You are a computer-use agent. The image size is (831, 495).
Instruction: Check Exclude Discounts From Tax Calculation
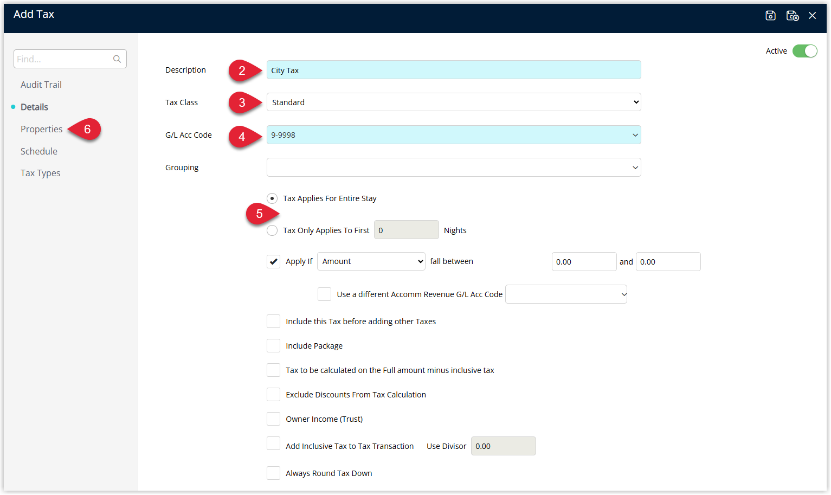(273, 395)
